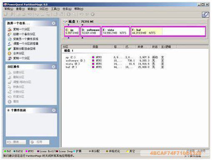Select the vista (E:) row in partition list

coord(115,64)
